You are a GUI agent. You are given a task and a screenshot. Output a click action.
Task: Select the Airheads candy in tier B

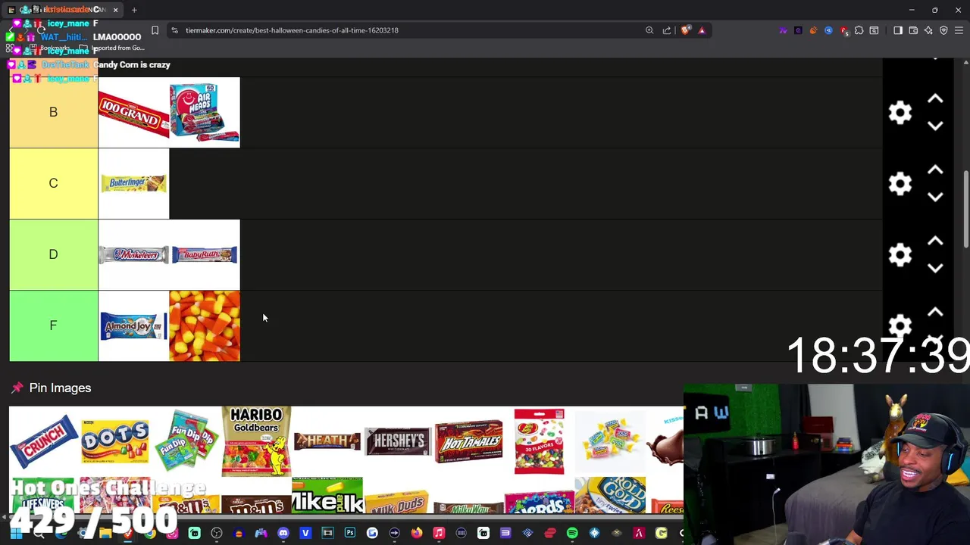point(205,112)
